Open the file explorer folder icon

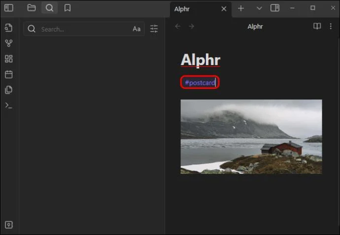tap(32, 8)
